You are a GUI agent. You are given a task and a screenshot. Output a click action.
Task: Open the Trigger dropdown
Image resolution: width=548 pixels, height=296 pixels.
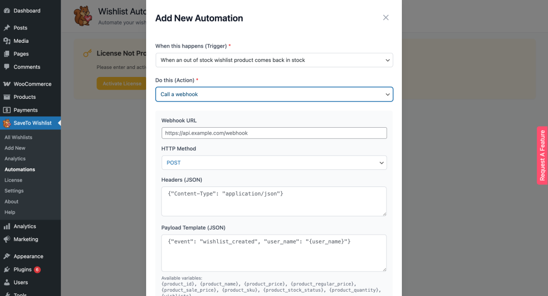pyautogui.click(x=274, y=60)
